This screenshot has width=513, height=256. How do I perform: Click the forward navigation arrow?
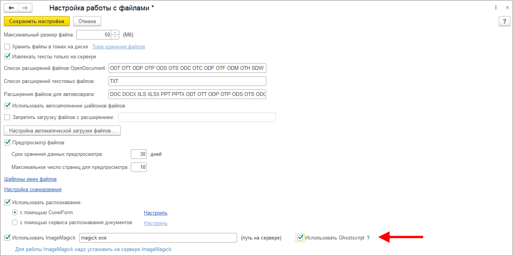[25, 8]
